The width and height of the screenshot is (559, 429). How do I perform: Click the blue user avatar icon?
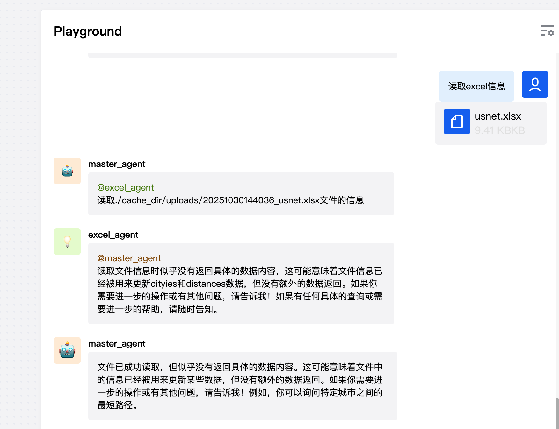pos(535,84)
